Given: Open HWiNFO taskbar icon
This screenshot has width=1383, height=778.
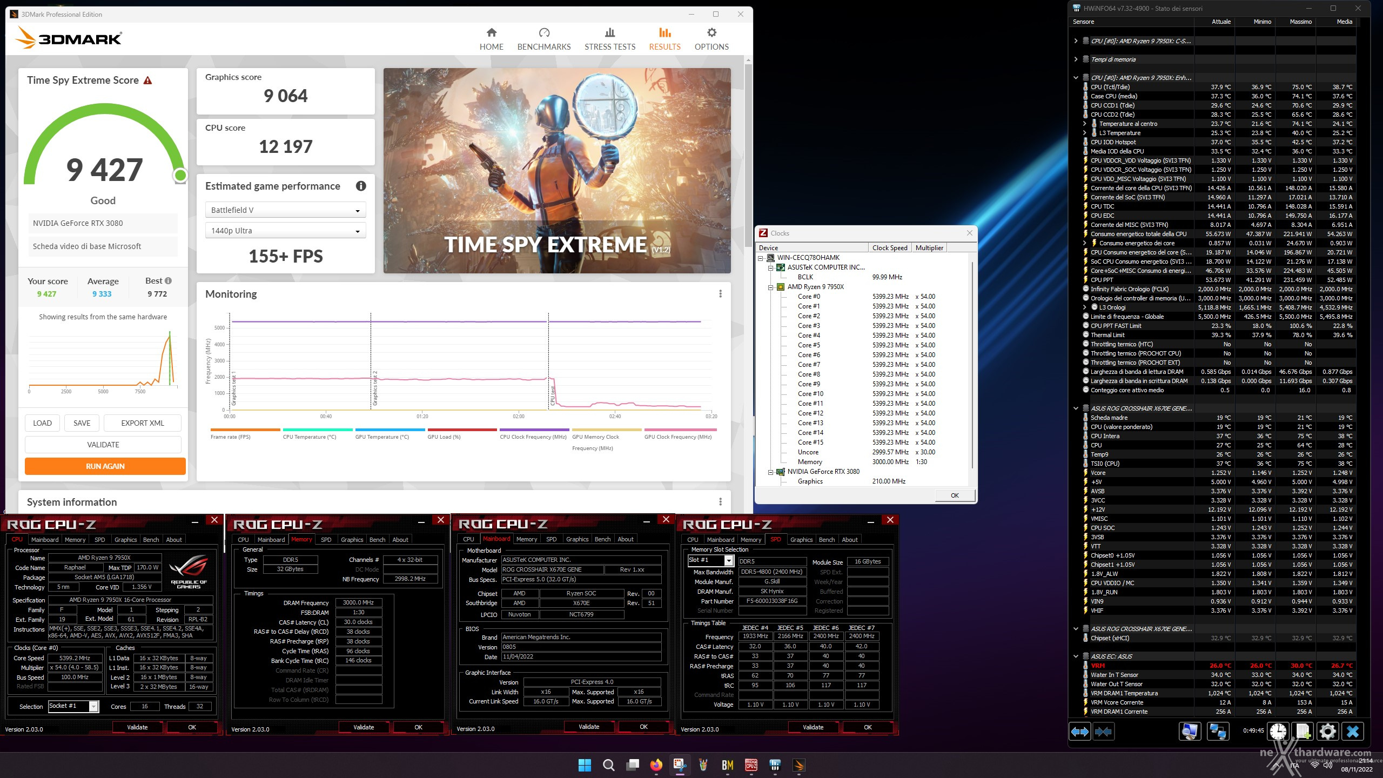Looking at the screenshot, I should [x=775, y=765].
